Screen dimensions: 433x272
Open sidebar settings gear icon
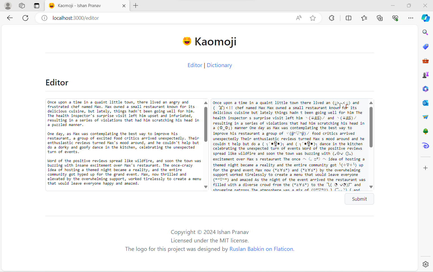[426, 264]
